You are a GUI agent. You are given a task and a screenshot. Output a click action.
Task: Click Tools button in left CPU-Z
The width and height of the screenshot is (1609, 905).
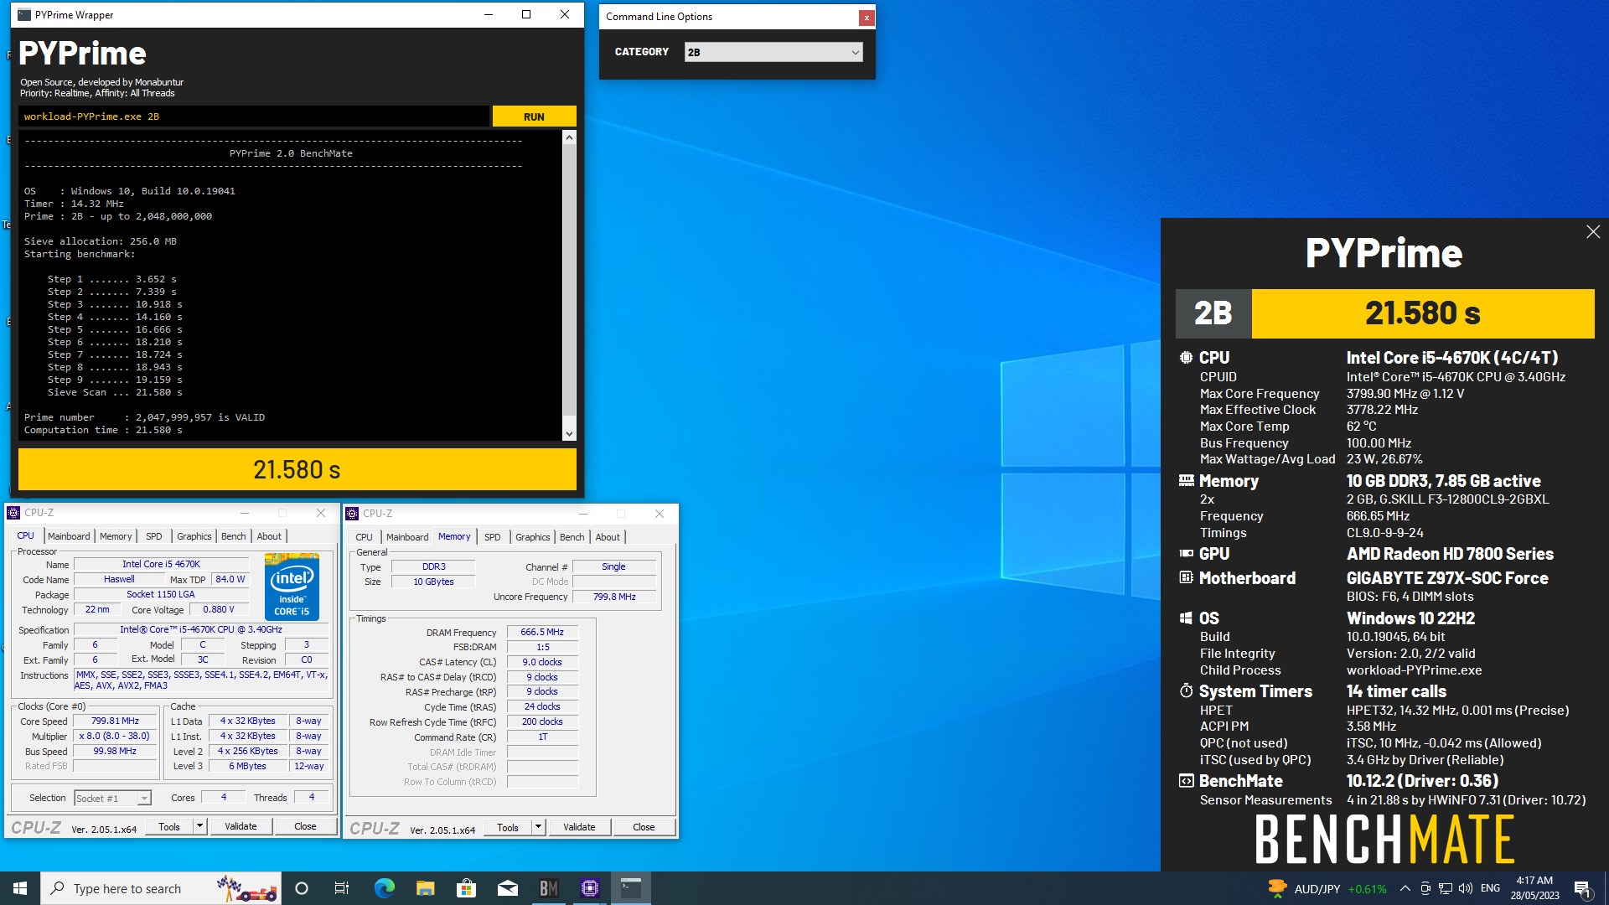pos(169,826)
